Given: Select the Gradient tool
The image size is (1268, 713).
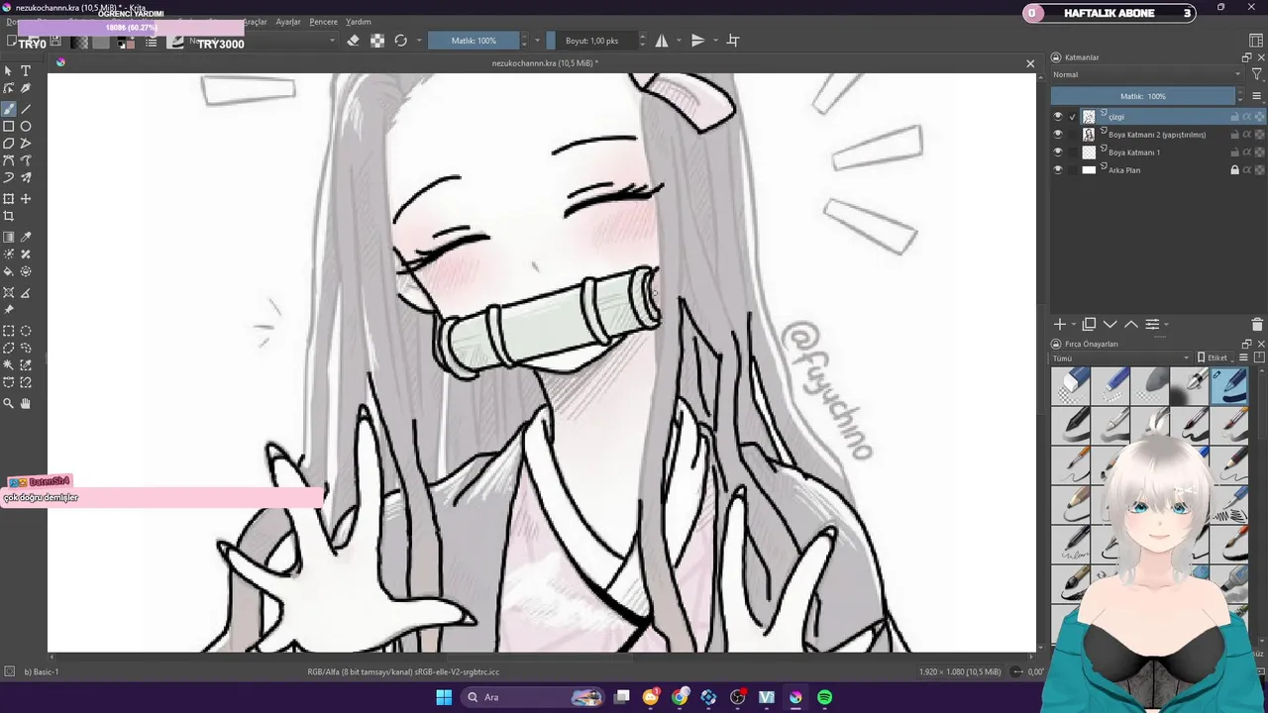Looking at the screenshot, I should (9, 238).
